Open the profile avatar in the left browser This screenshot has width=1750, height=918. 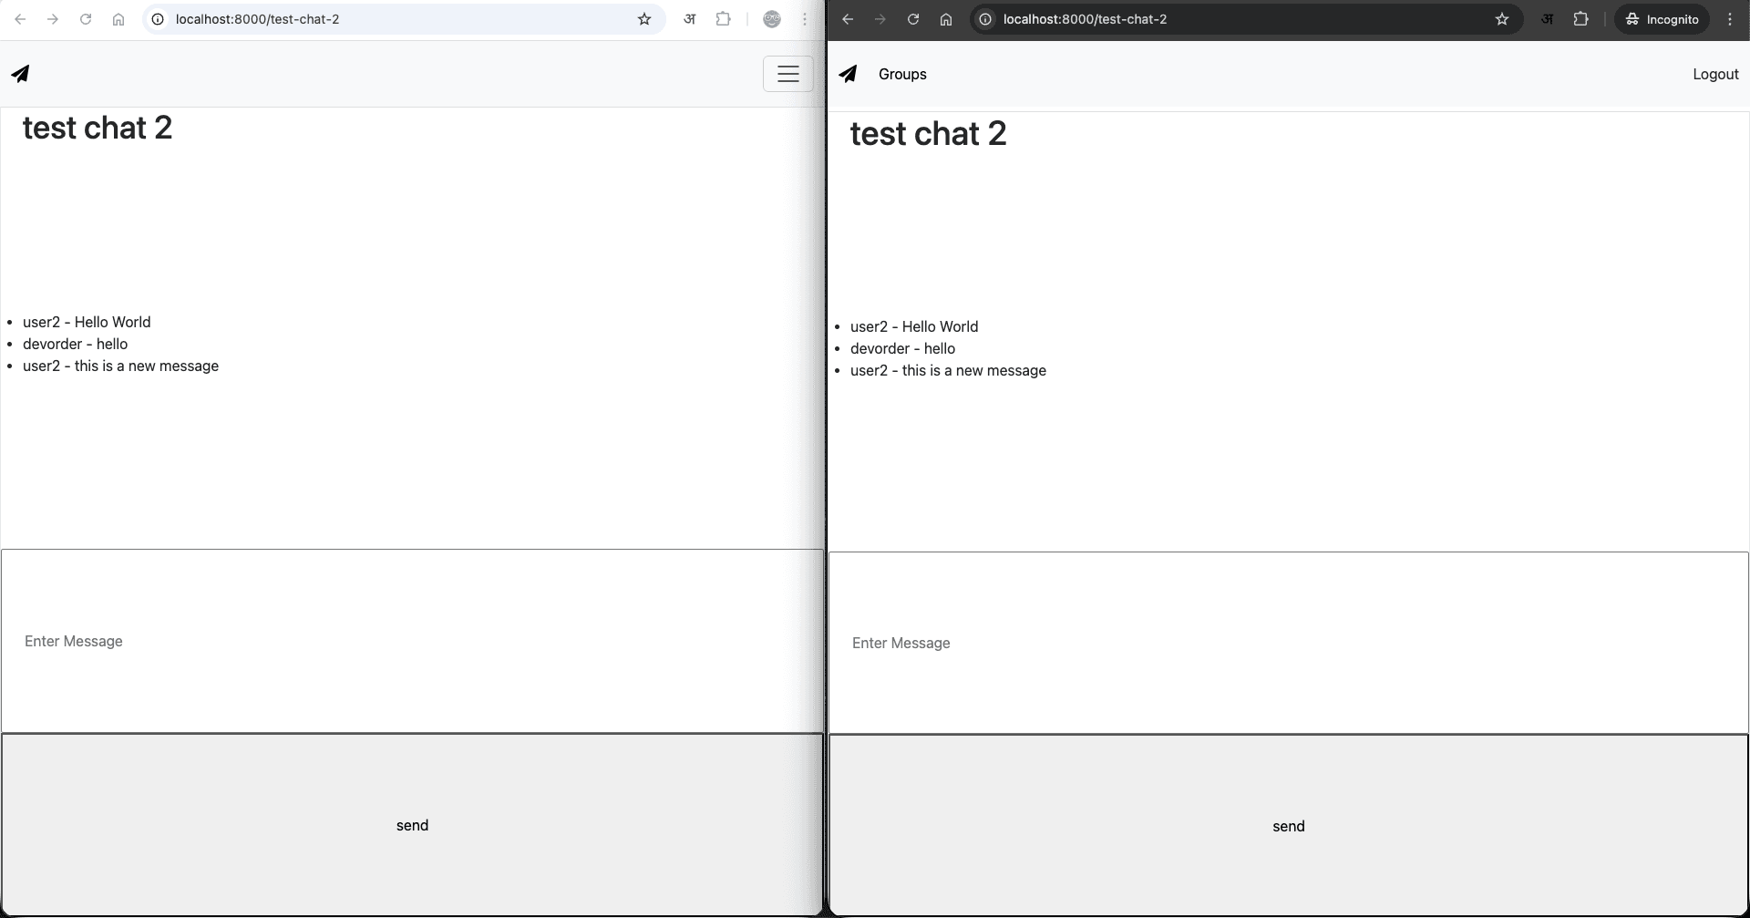tap(772, 18)
